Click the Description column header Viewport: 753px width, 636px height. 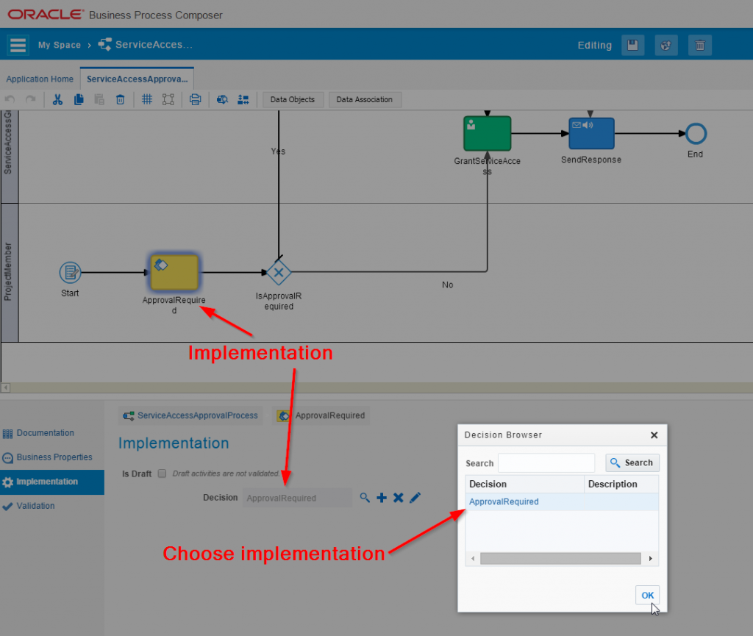point(621,485)
